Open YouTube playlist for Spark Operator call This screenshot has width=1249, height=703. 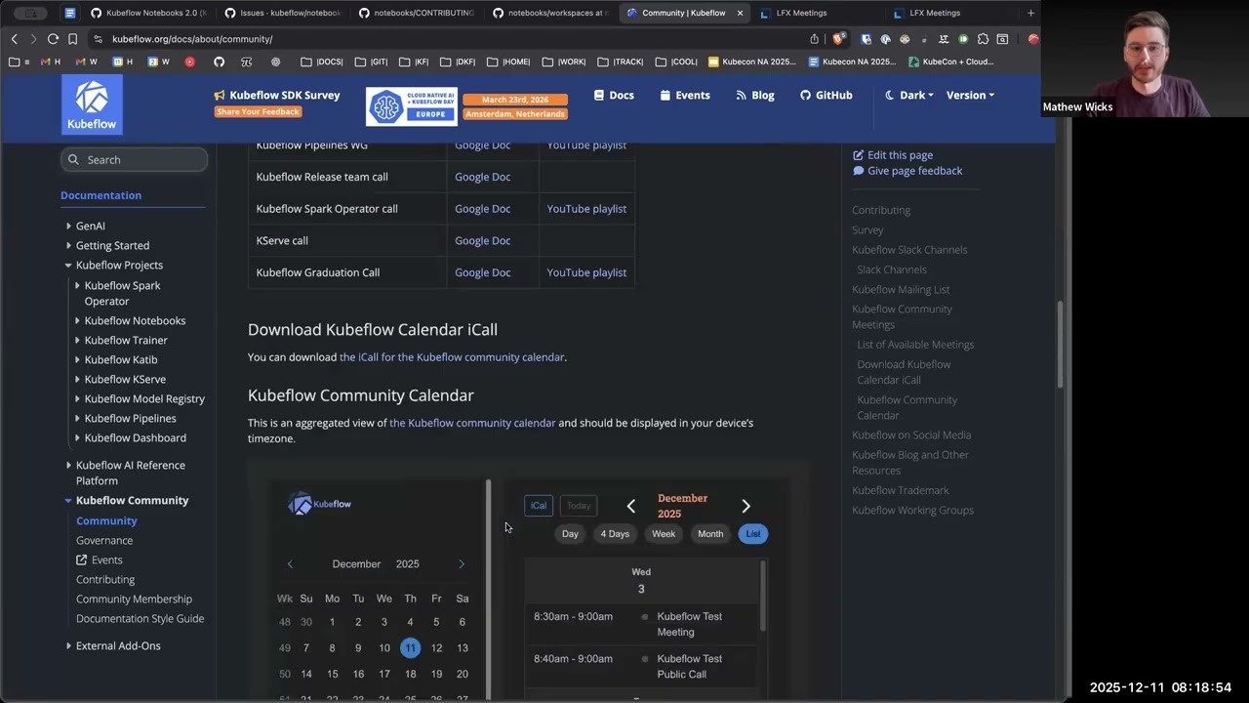(586, 208)
